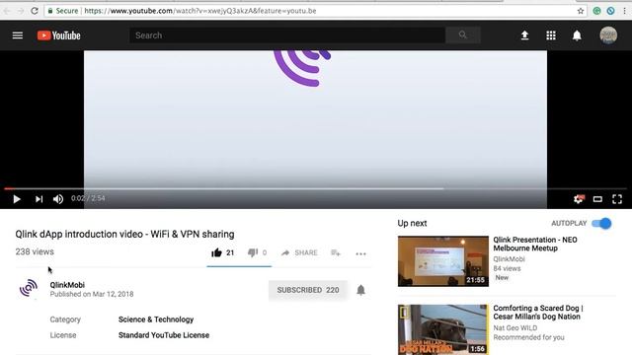Click the 238 views text
Image resolution: width=632 pixels, height=355 pixels.
click(x=35, y=252)
